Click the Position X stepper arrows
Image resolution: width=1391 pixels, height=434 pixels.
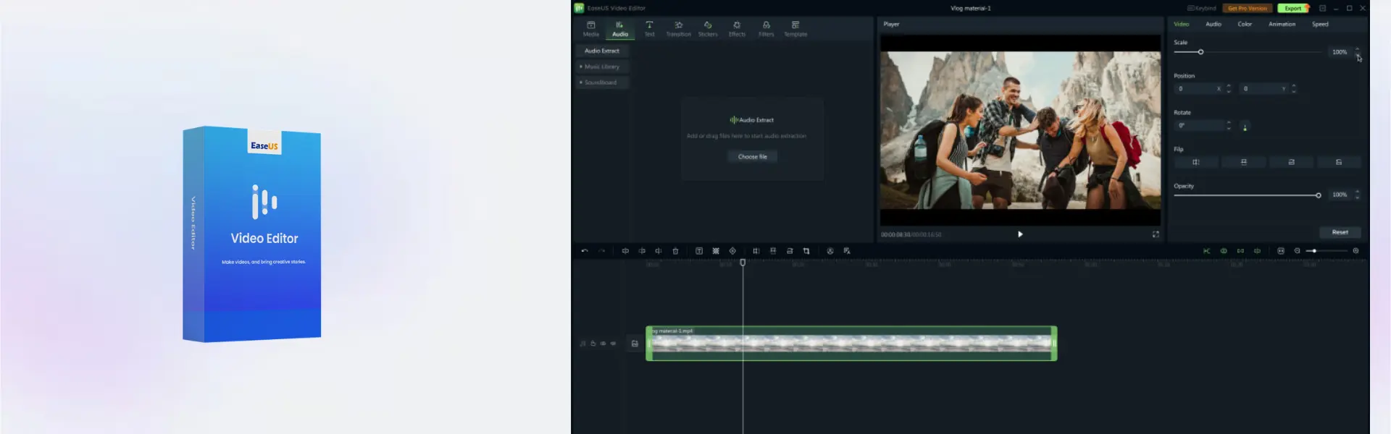[x=1228, y=88]
